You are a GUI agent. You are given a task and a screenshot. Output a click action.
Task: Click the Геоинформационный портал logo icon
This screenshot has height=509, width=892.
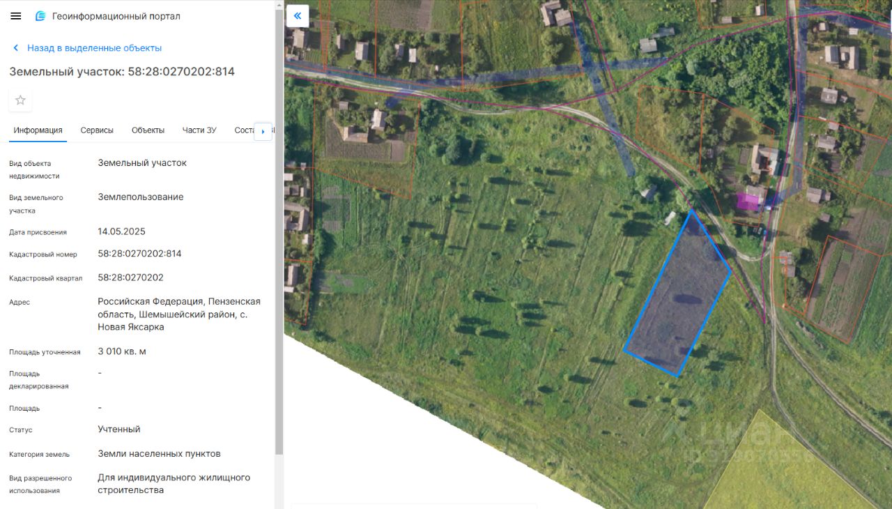40,16
